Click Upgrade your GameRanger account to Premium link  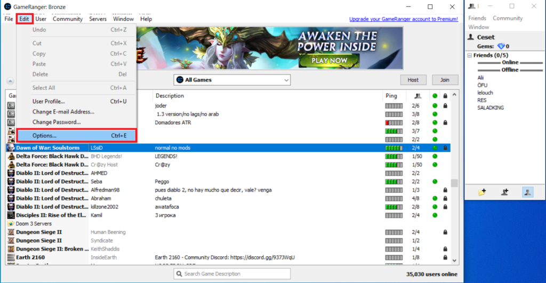tap(404, 19)
